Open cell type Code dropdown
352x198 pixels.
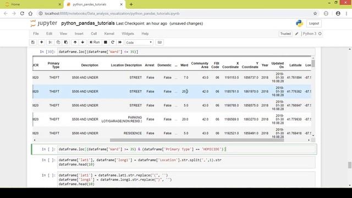(x=139, y=42)
